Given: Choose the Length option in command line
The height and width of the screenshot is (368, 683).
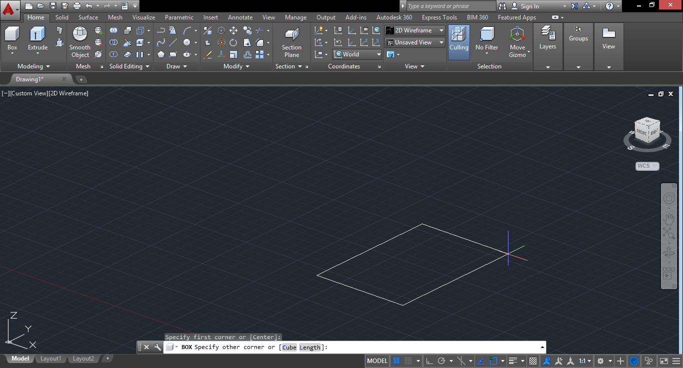Looking at the screenshot, I should tap(309, 348).
